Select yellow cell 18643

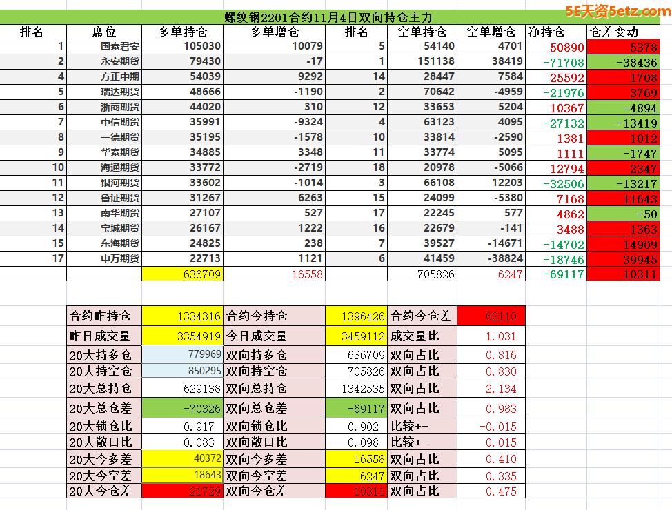(x=183, y=476)
